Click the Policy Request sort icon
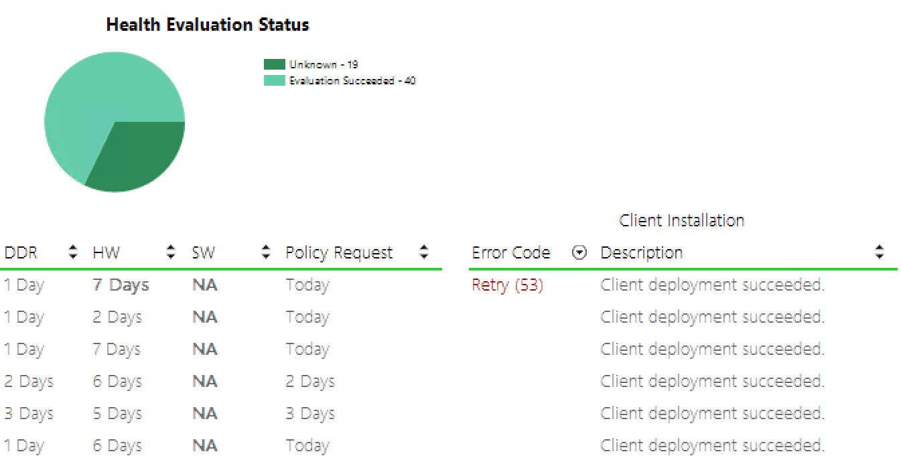The image size is (903, 462). (x=424, y=252)
